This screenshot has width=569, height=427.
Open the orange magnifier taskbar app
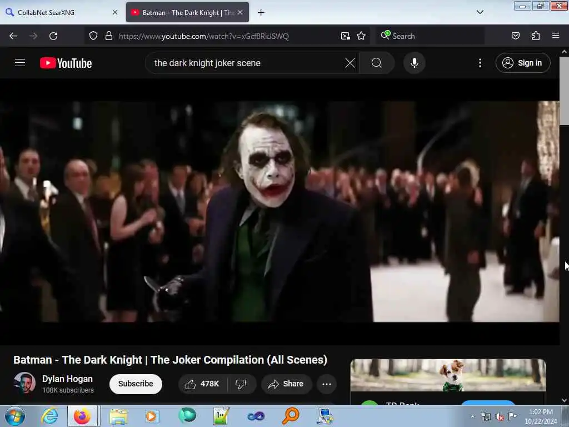(x=291, y=416)
